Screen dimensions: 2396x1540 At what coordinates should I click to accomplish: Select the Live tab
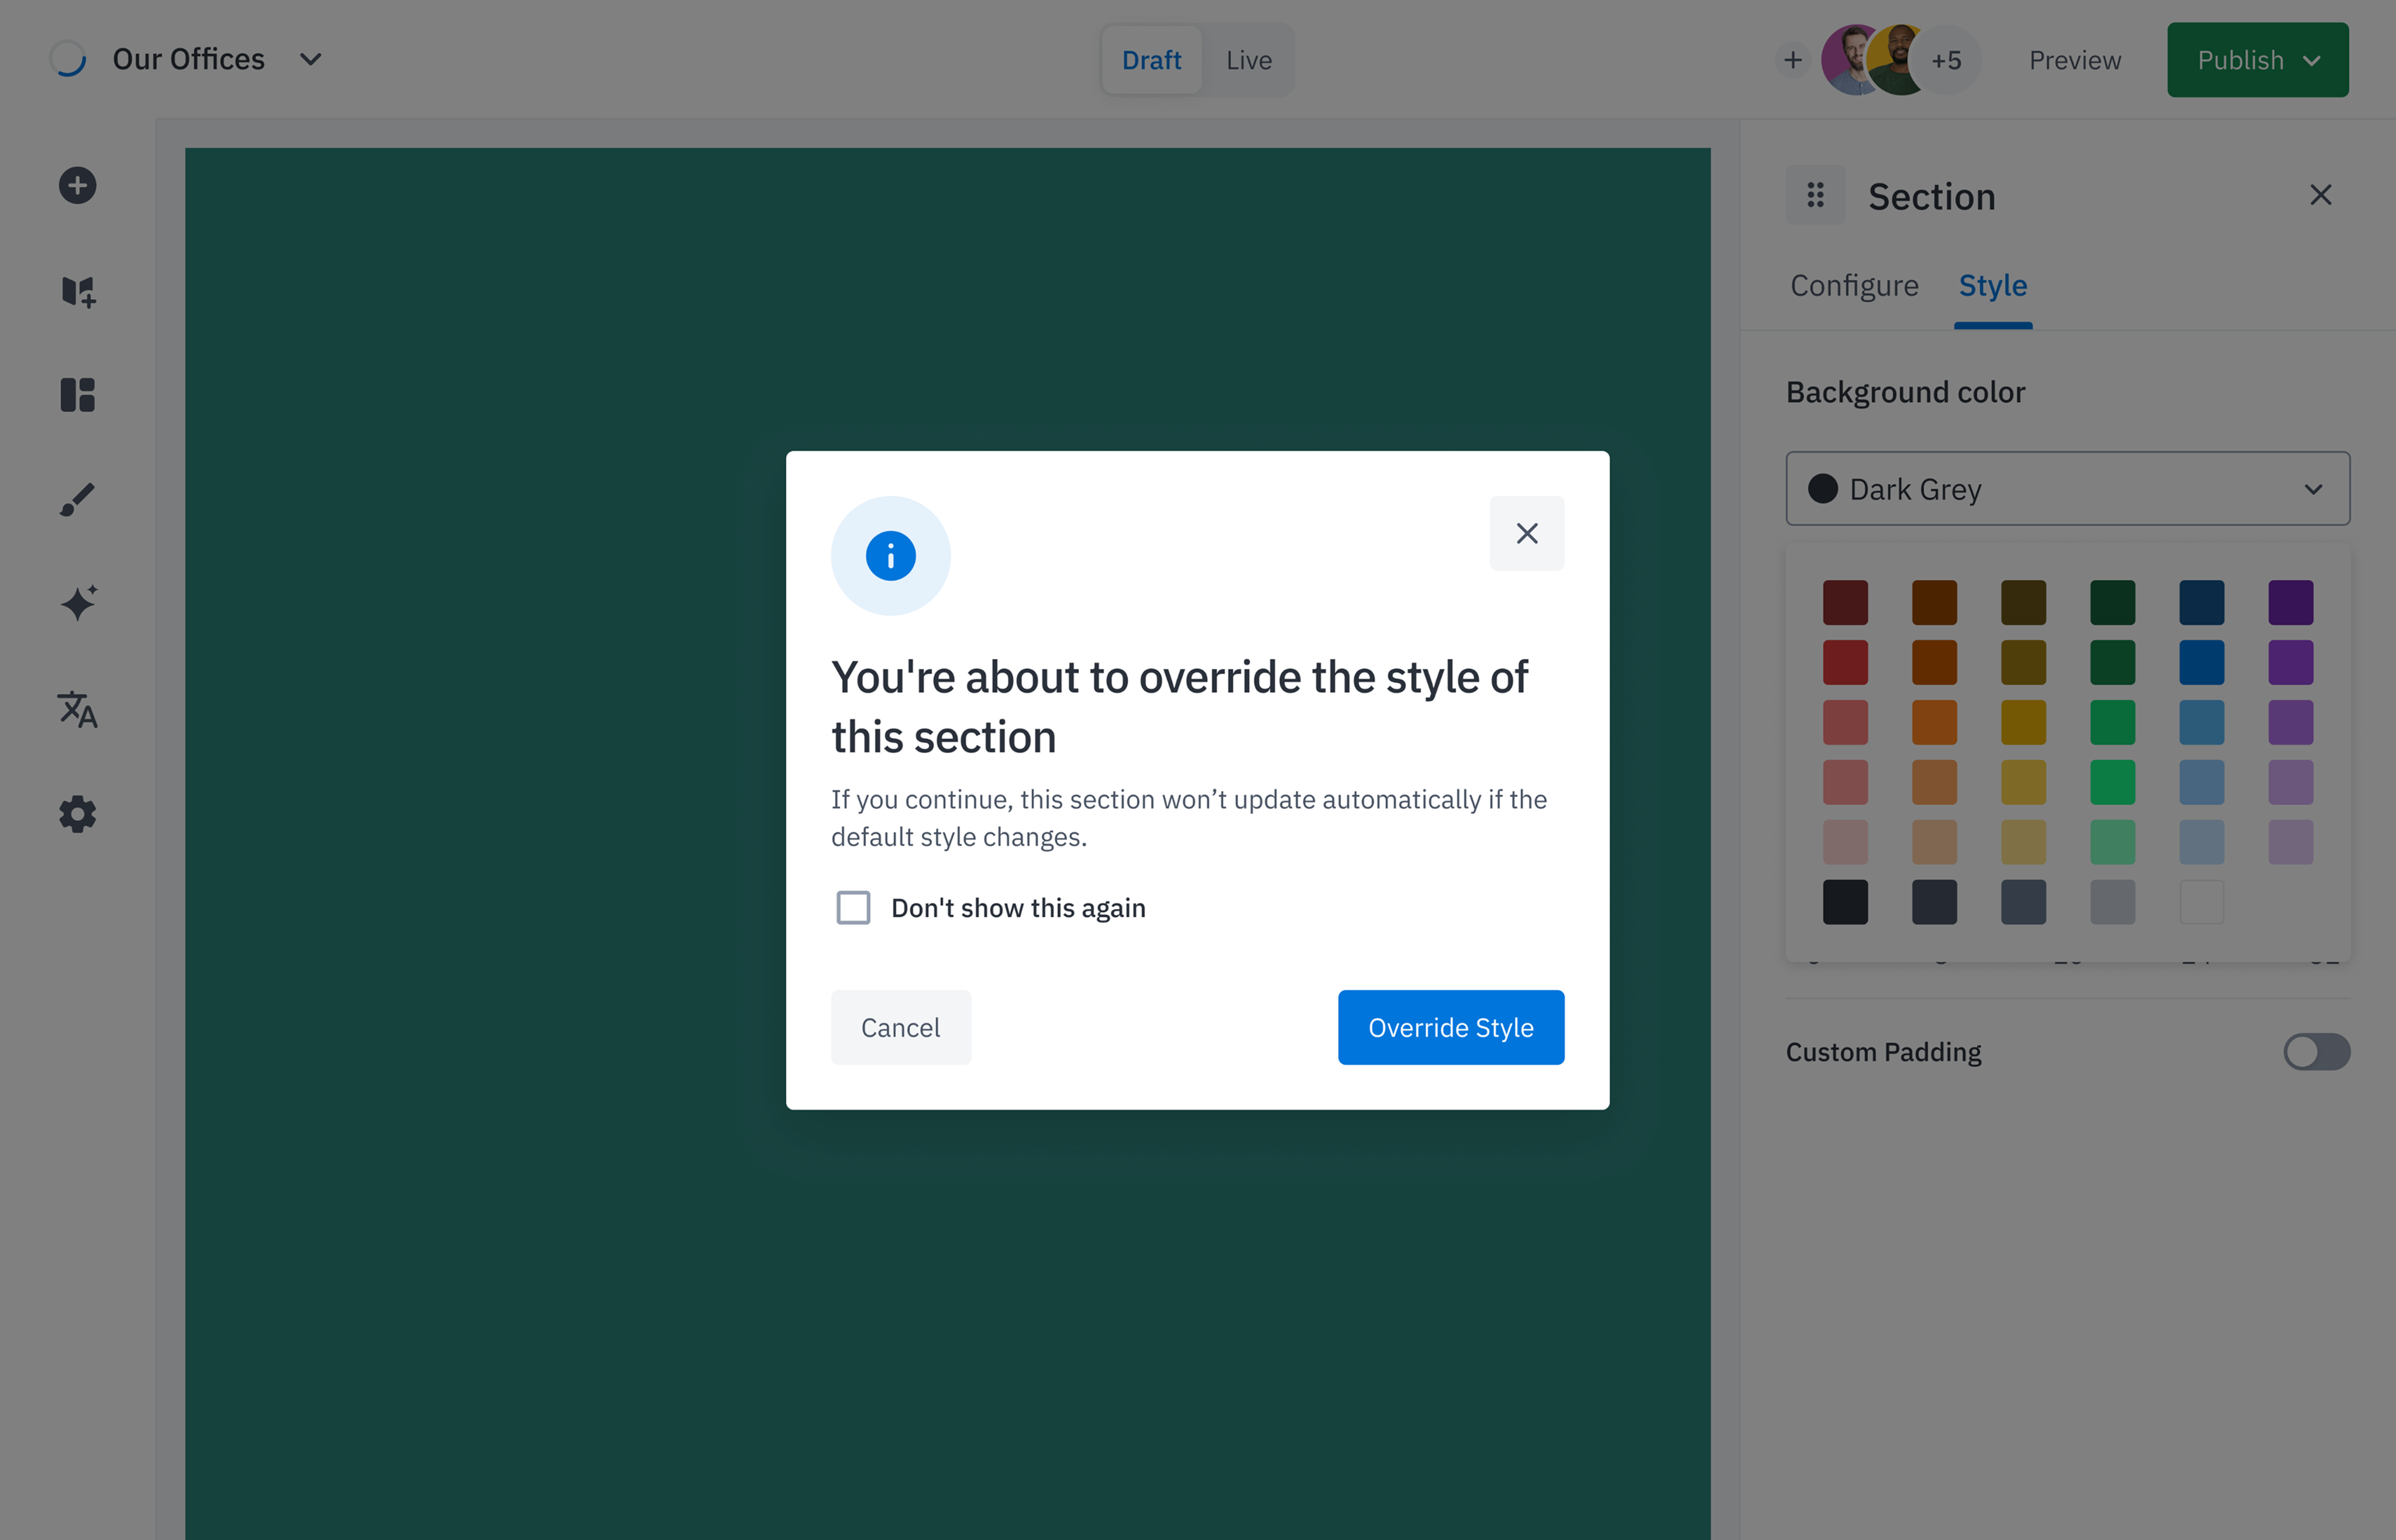tap(1248, 60)
